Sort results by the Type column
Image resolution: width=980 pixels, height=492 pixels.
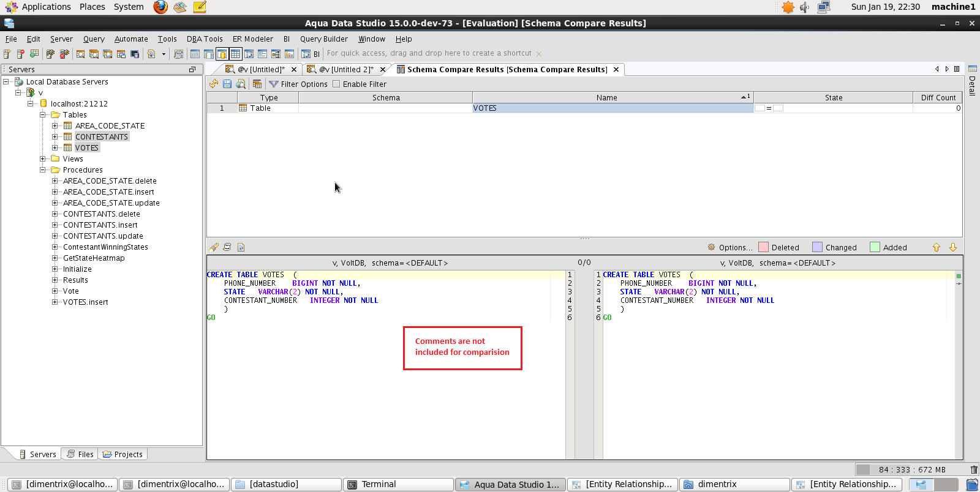tap(268, 97)
